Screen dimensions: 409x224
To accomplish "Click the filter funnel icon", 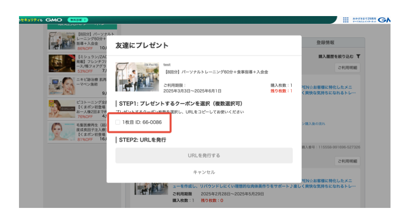I will (358, 56).
